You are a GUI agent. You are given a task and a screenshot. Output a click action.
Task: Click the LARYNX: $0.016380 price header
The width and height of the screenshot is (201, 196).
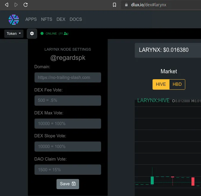click(164, 50)
